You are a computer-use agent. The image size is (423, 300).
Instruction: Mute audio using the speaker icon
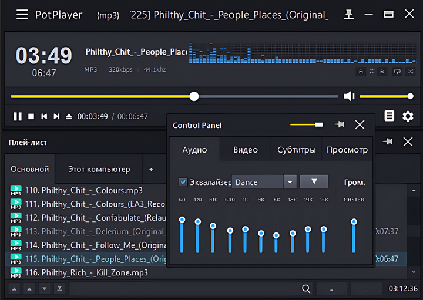click(x=349, y=96)
